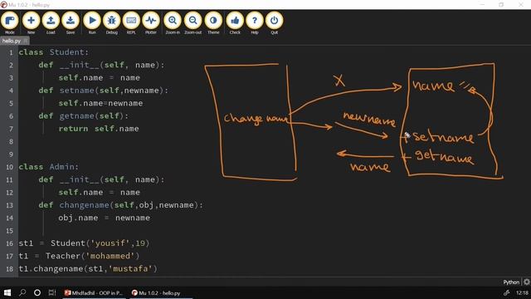The image size is (531, 299).
Task: Close the hello.py tab
Action: tap(26, 41)
